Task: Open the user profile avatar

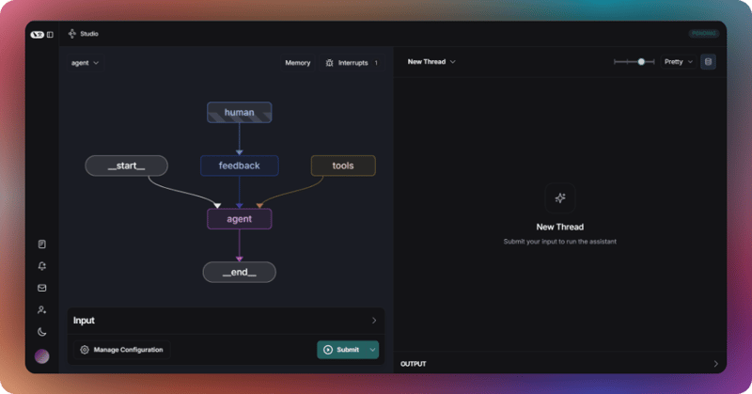Action: [x=41, y=356]
